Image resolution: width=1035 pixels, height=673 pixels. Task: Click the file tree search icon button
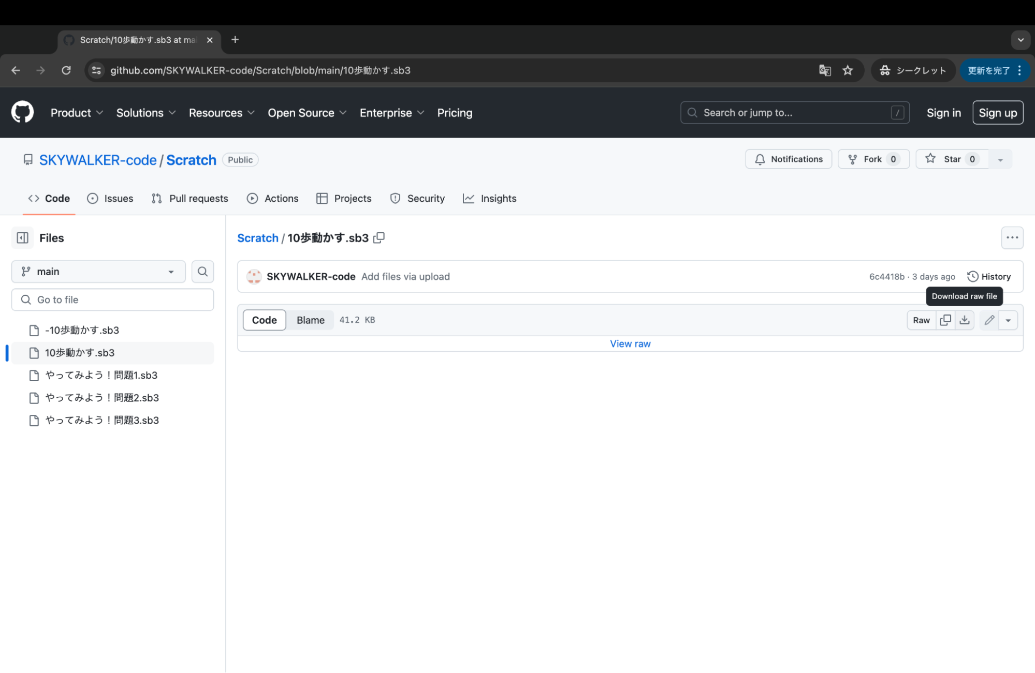coord(203,272)
